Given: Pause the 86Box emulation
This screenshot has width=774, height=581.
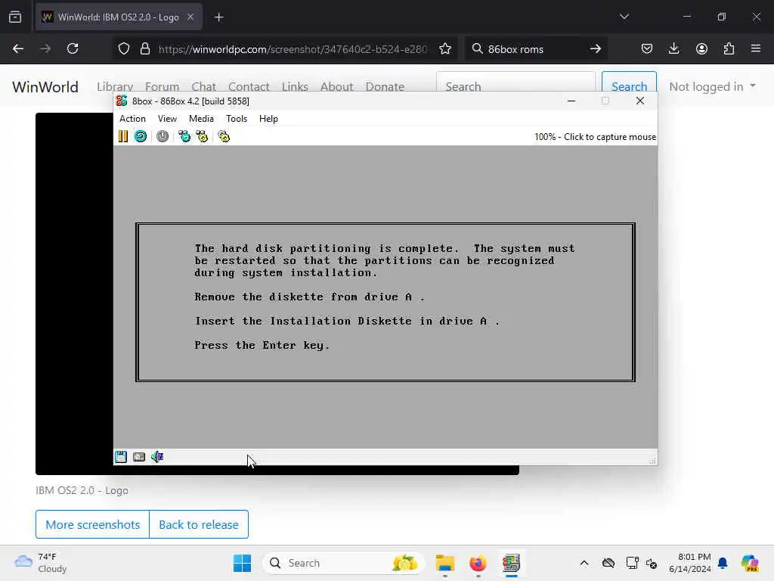Looking at the screenshot, I should (123, 136).
